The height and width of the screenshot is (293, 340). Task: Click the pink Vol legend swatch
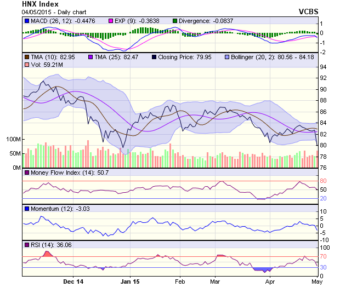26,65
